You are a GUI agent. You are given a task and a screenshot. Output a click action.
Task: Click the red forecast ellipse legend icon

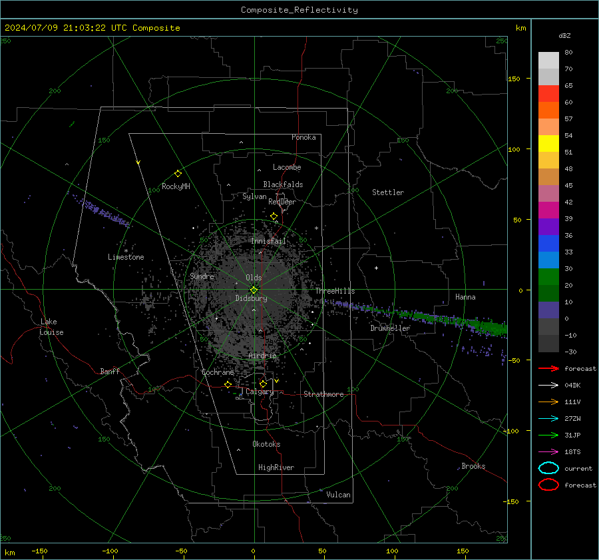tap(548, 485)
